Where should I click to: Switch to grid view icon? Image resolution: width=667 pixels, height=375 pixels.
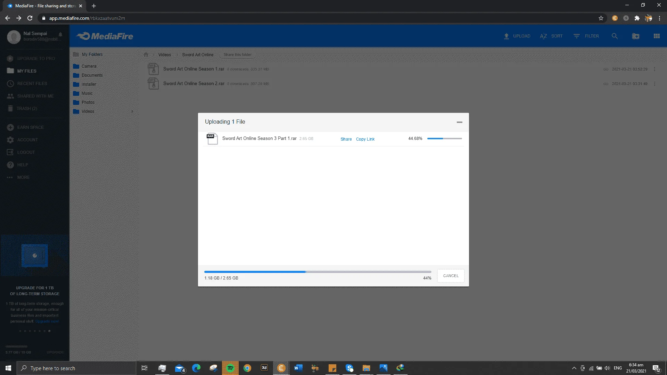[657, 36]
